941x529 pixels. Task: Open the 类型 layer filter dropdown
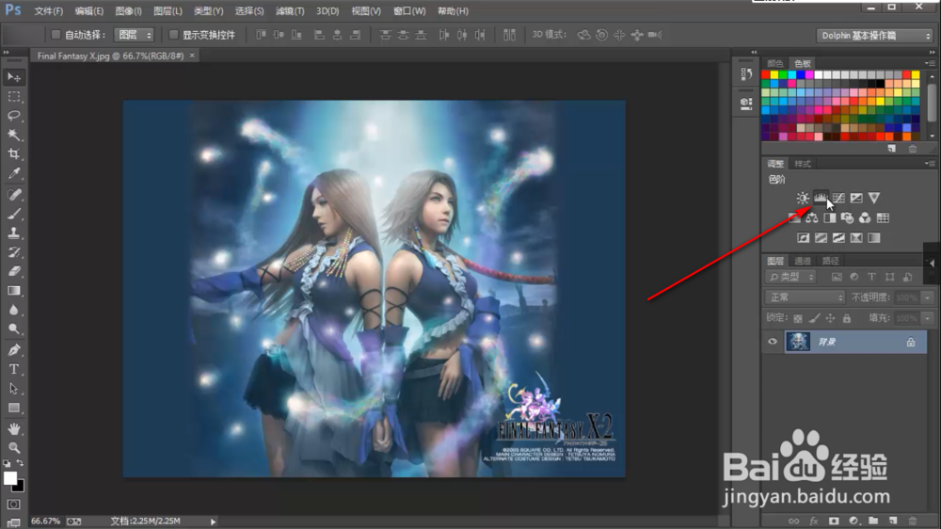click(x=791, y=277)
